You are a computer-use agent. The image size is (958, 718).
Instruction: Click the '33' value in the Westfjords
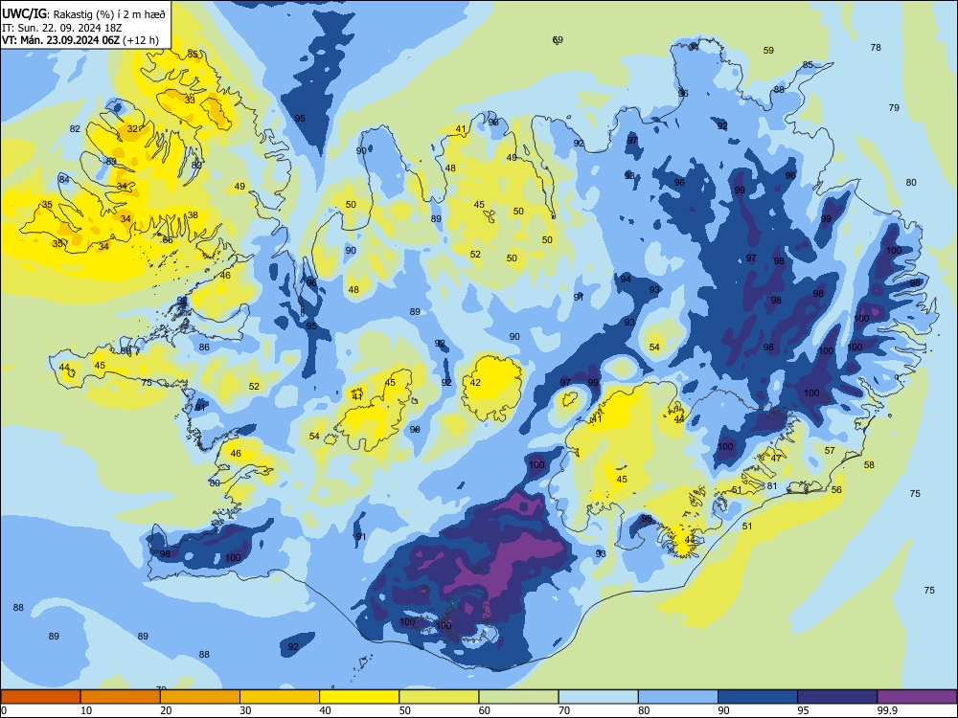pos(190,101)
